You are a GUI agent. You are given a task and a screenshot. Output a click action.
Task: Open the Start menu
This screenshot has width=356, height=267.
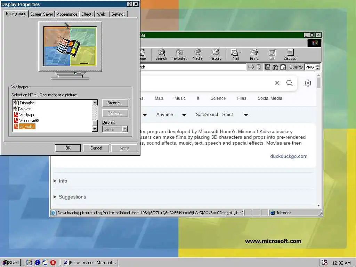(x=11, y=263)
